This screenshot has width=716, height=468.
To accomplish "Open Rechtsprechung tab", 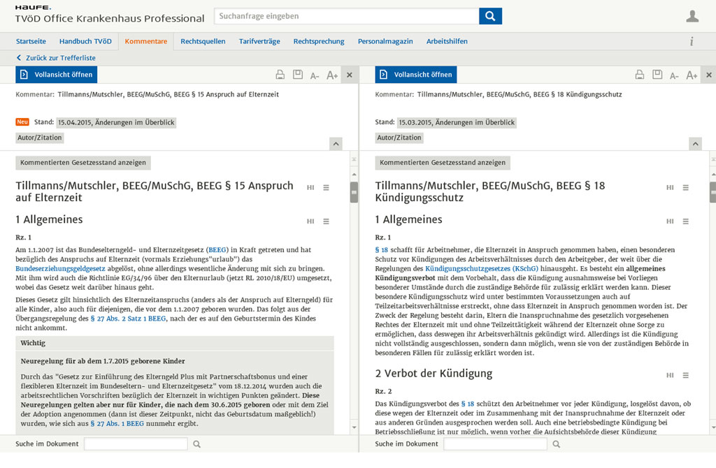I will 319,41.
